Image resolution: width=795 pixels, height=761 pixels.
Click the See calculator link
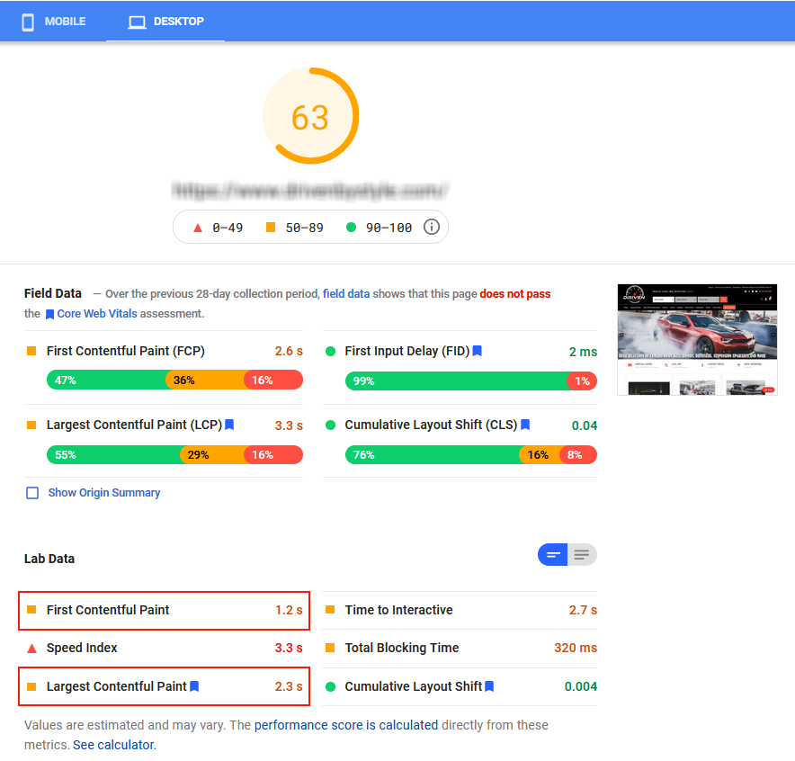[114, 745]
